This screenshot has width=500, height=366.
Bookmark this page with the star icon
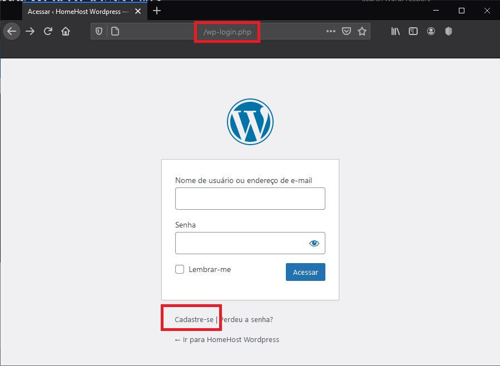pos(362,31)
